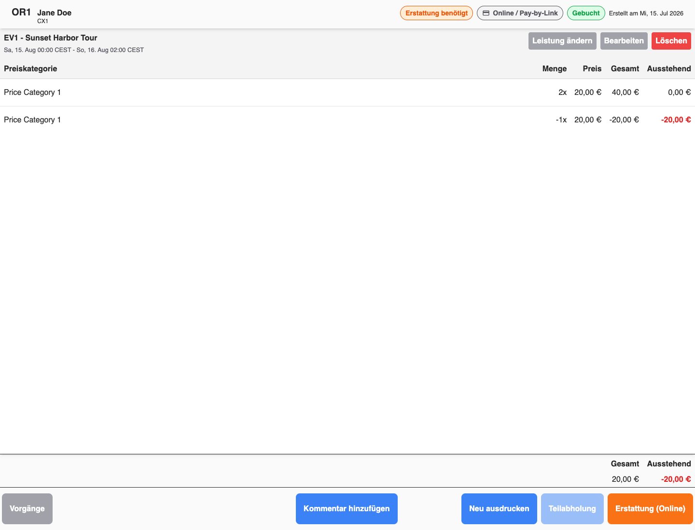This screenshot has width=695, height=530.
Task: Click event title EV1 - Sunset Harbor Tour
Action: [51, 38]
